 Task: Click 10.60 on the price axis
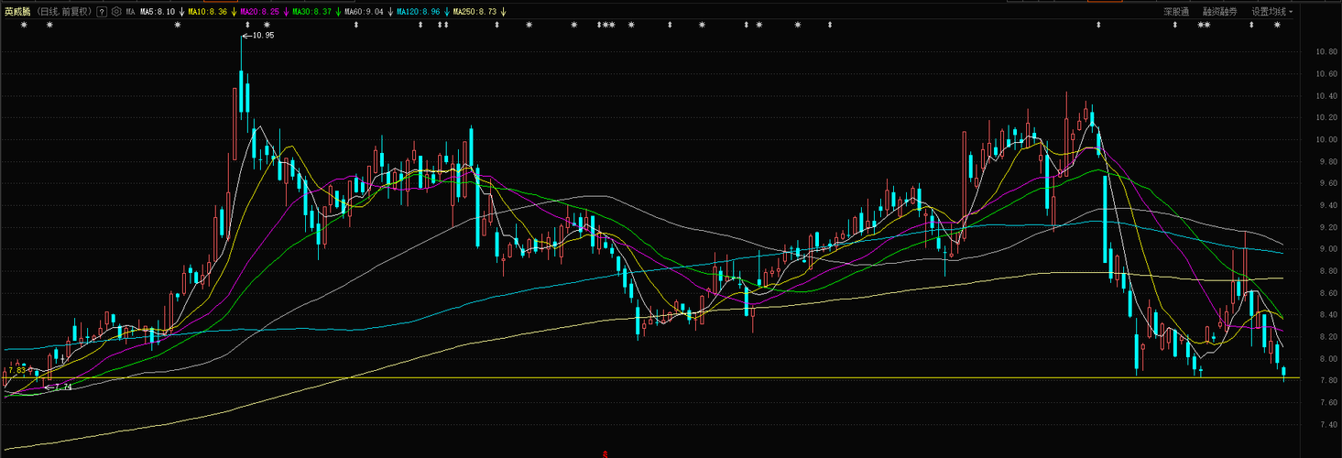tap(1326, 73)
